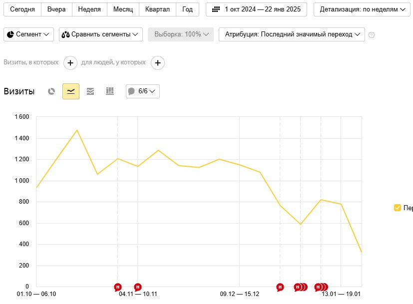
Task: Switch to column chart view
Action: 110,91
